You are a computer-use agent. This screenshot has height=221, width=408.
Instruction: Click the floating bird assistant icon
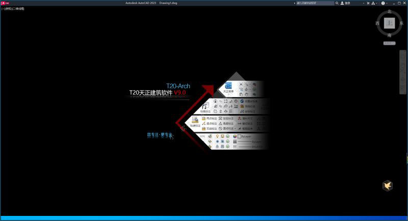point(388,186)
